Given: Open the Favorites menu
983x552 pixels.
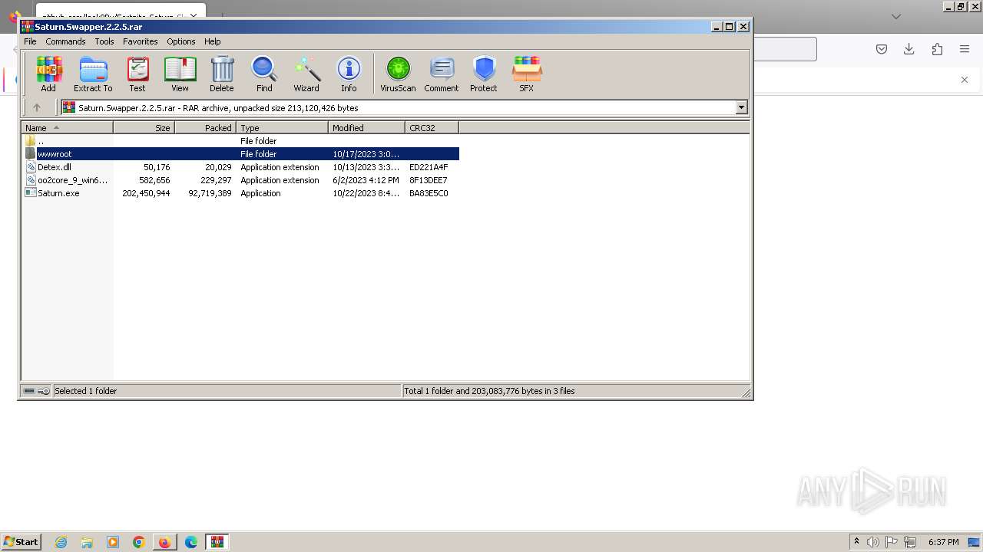Looking at the screenshot, I should coord(141,41).
